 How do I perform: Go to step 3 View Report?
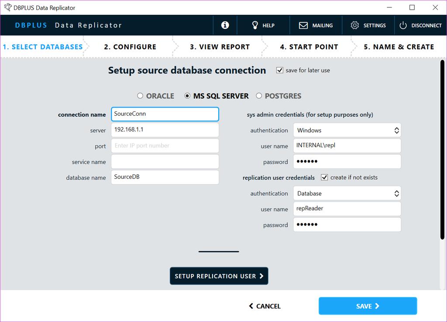coord(220,47)
